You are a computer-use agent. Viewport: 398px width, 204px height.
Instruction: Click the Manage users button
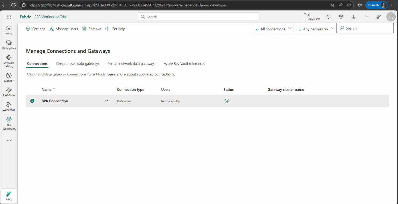(63, 29)
